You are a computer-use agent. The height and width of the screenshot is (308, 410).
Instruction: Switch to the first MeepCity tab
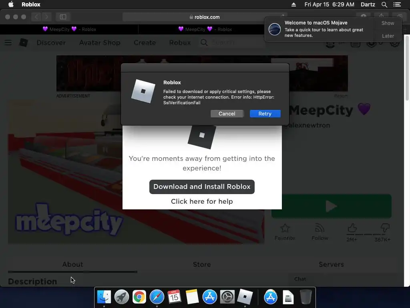(x=69, y=29)
